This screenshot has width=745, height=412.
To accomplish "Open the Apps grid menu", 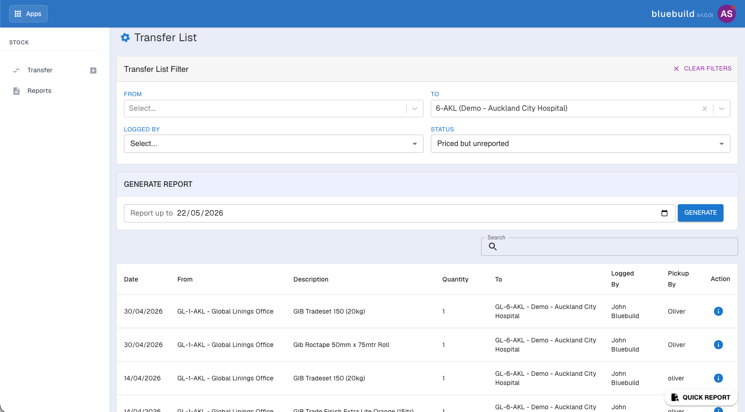I will (28, 14).
